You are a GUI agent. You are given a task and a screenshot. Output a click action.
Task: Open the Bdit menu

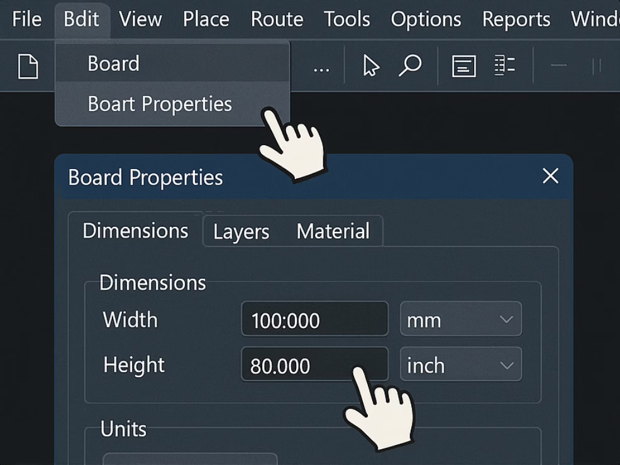(82, 19)
